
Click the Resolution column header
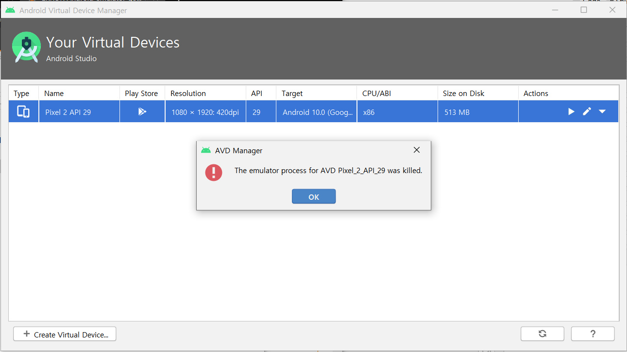(x=205, y=93)
